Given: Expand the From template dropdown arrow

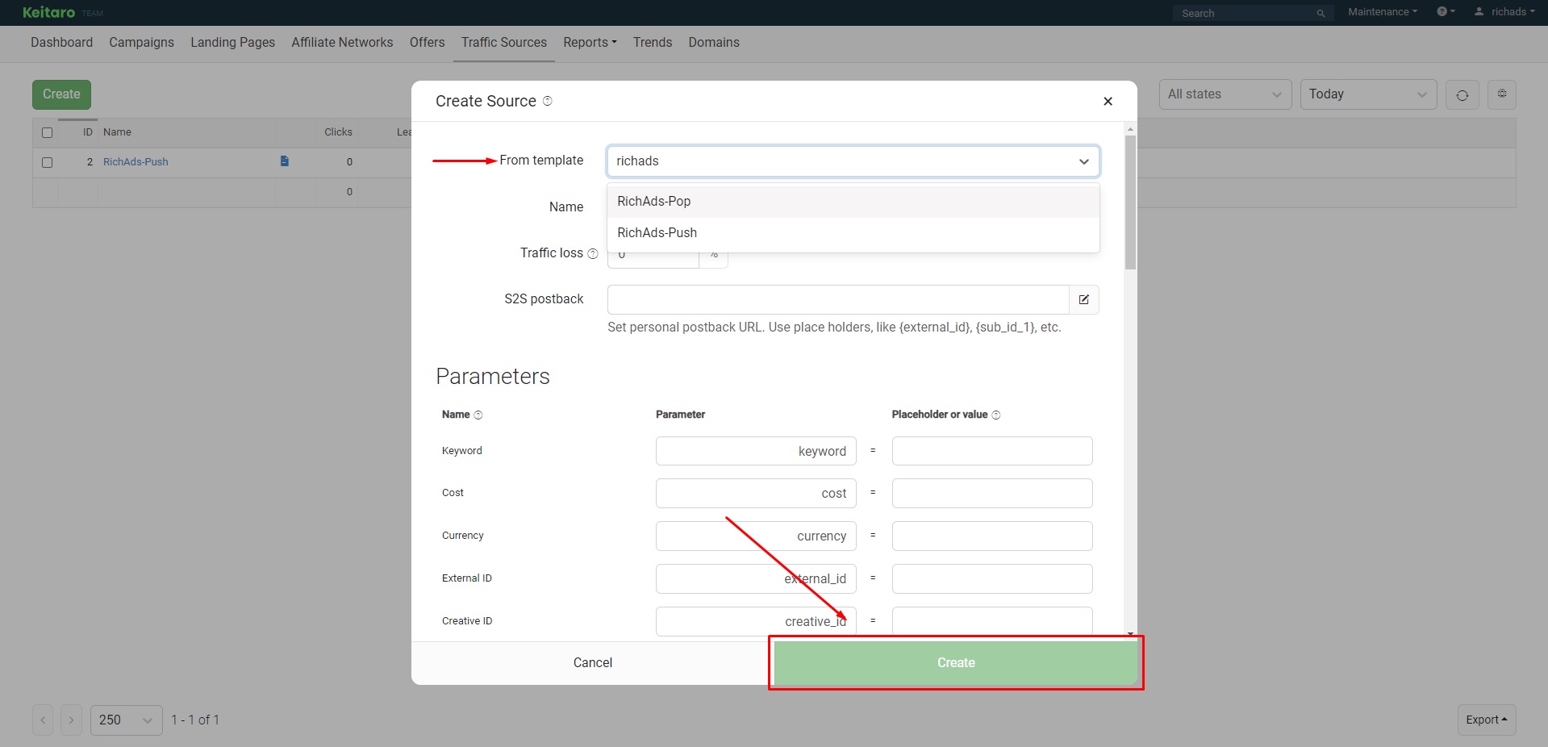Looking at the screenshot, I should click(1084, 161).
